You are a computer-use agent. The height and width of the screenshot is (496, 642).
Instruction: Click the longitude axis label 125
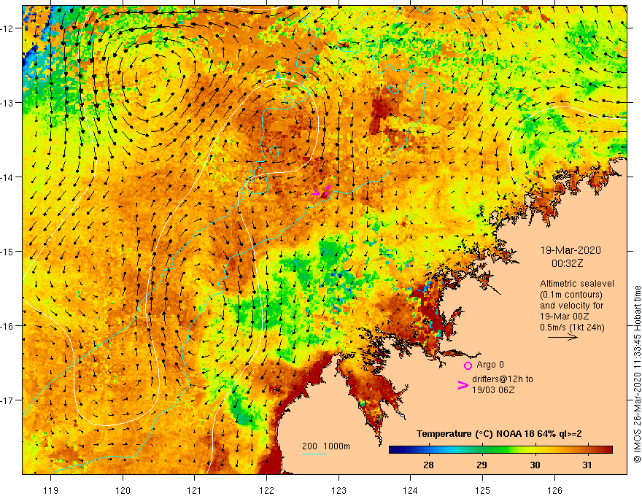coord(483,490)
